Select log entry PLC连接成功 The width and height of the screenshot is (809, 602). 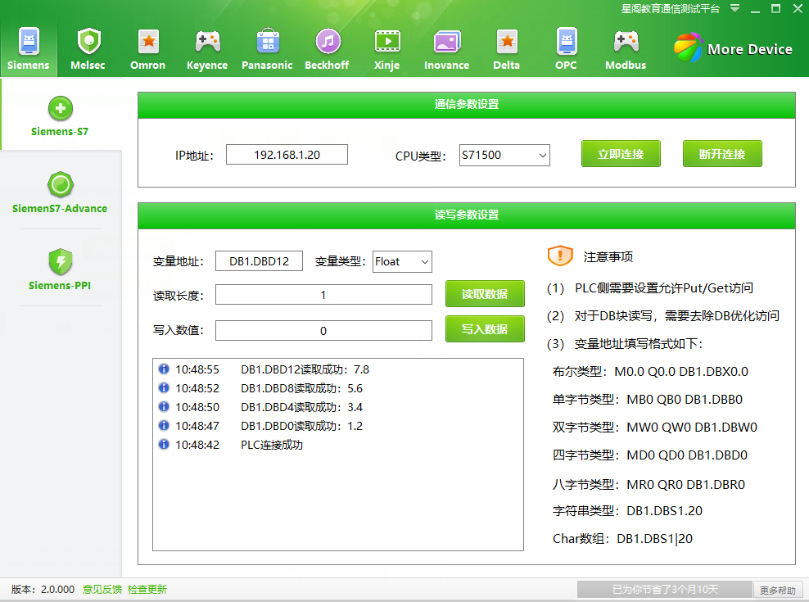272,445
